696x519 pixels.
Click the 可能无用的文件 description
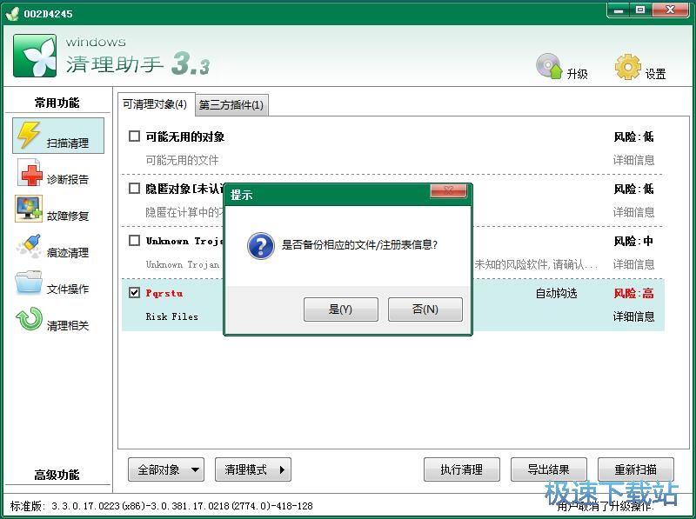(182, 160)
